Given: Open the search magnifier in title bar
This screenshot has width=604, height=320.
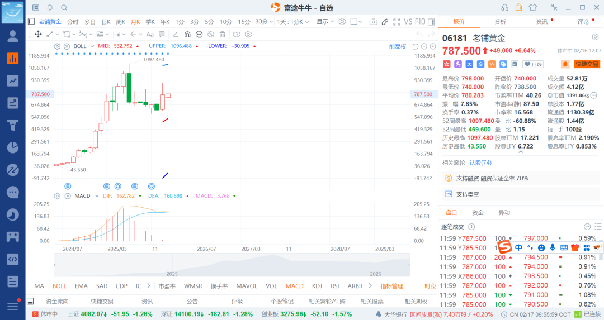Looking at the screenshot, I should pyautogui.click(x=64, y=8).
